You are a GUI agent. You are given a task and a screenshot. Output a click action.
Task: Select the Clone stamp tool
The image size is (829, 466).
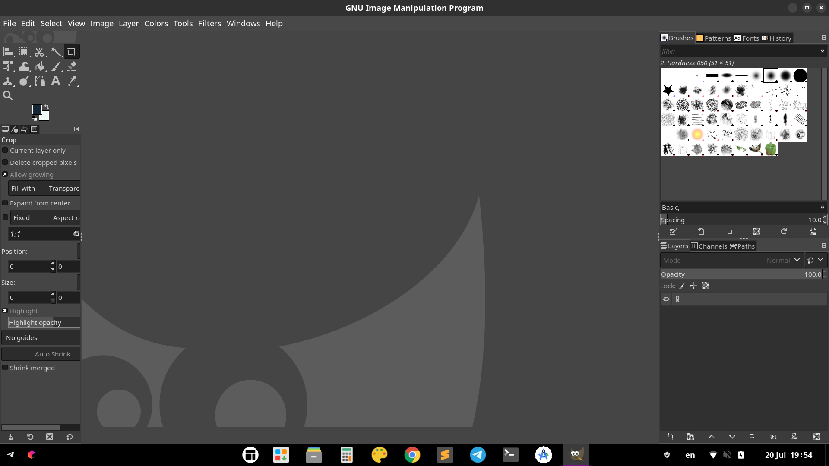click(x=8, y=81)
